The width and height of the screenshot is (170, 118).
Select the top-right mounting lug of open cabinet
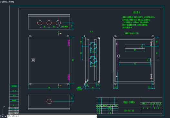tap(153, 36)
